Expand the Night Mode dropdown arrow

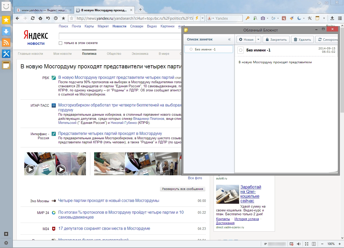point(304,18)
